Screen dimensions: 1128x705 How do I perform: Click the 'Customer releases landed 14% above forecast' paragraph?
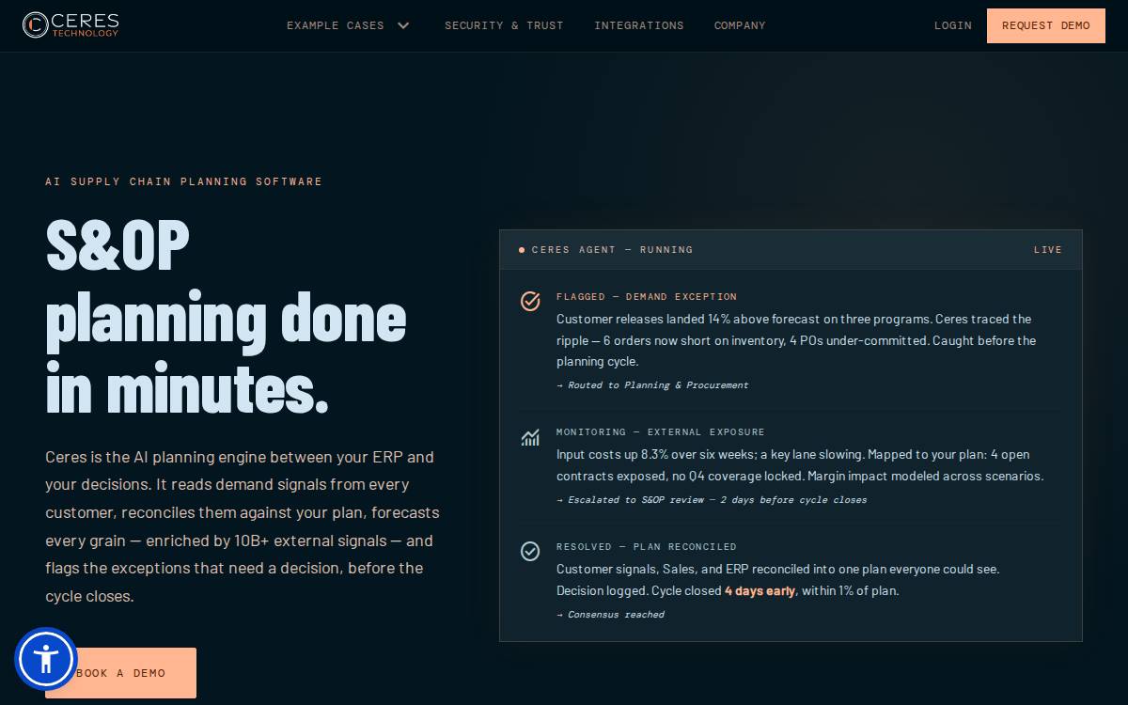click(x=796, y=340)
